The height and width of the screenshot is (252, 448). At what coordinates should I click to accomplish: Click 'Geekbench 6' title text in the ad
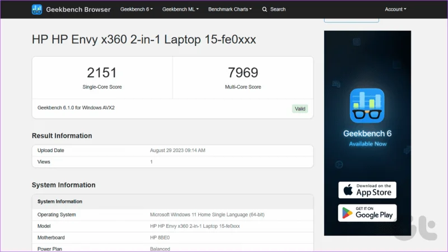pyautogui.click(x=367, y=133)
